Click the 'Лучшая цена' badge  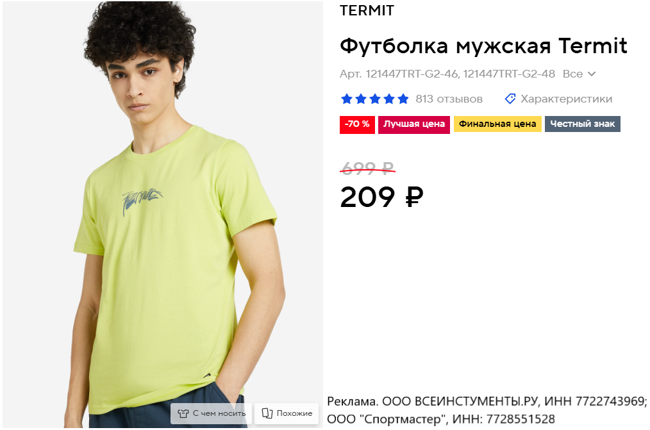[x=413, y=124]
